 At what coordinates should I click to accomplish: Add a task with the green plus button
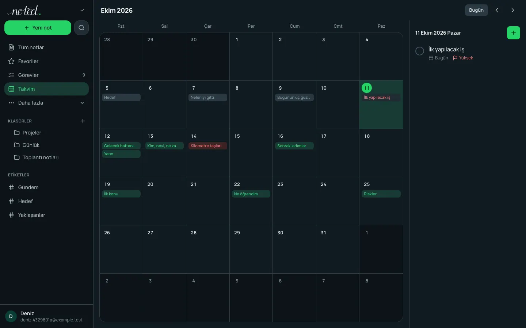514,33
